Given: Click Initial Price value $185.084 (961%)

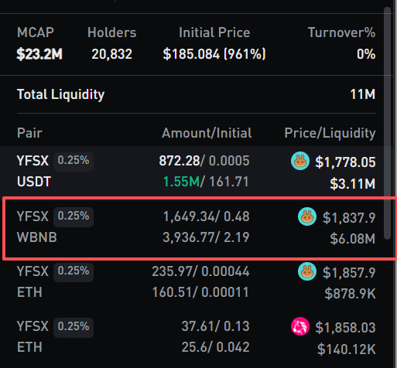Looking at the screenshot, I should point(214,54).
